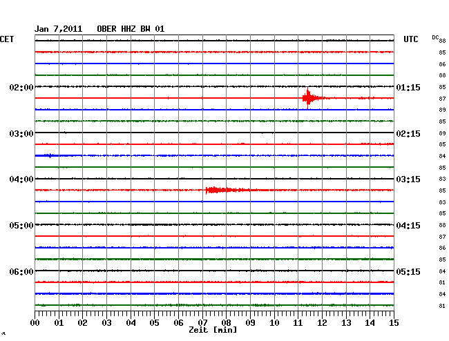Image resolution: width=449 pixels, height=341 pixels.
Task: Click the 05:15 UTC time label
Action: pos(408,271)
